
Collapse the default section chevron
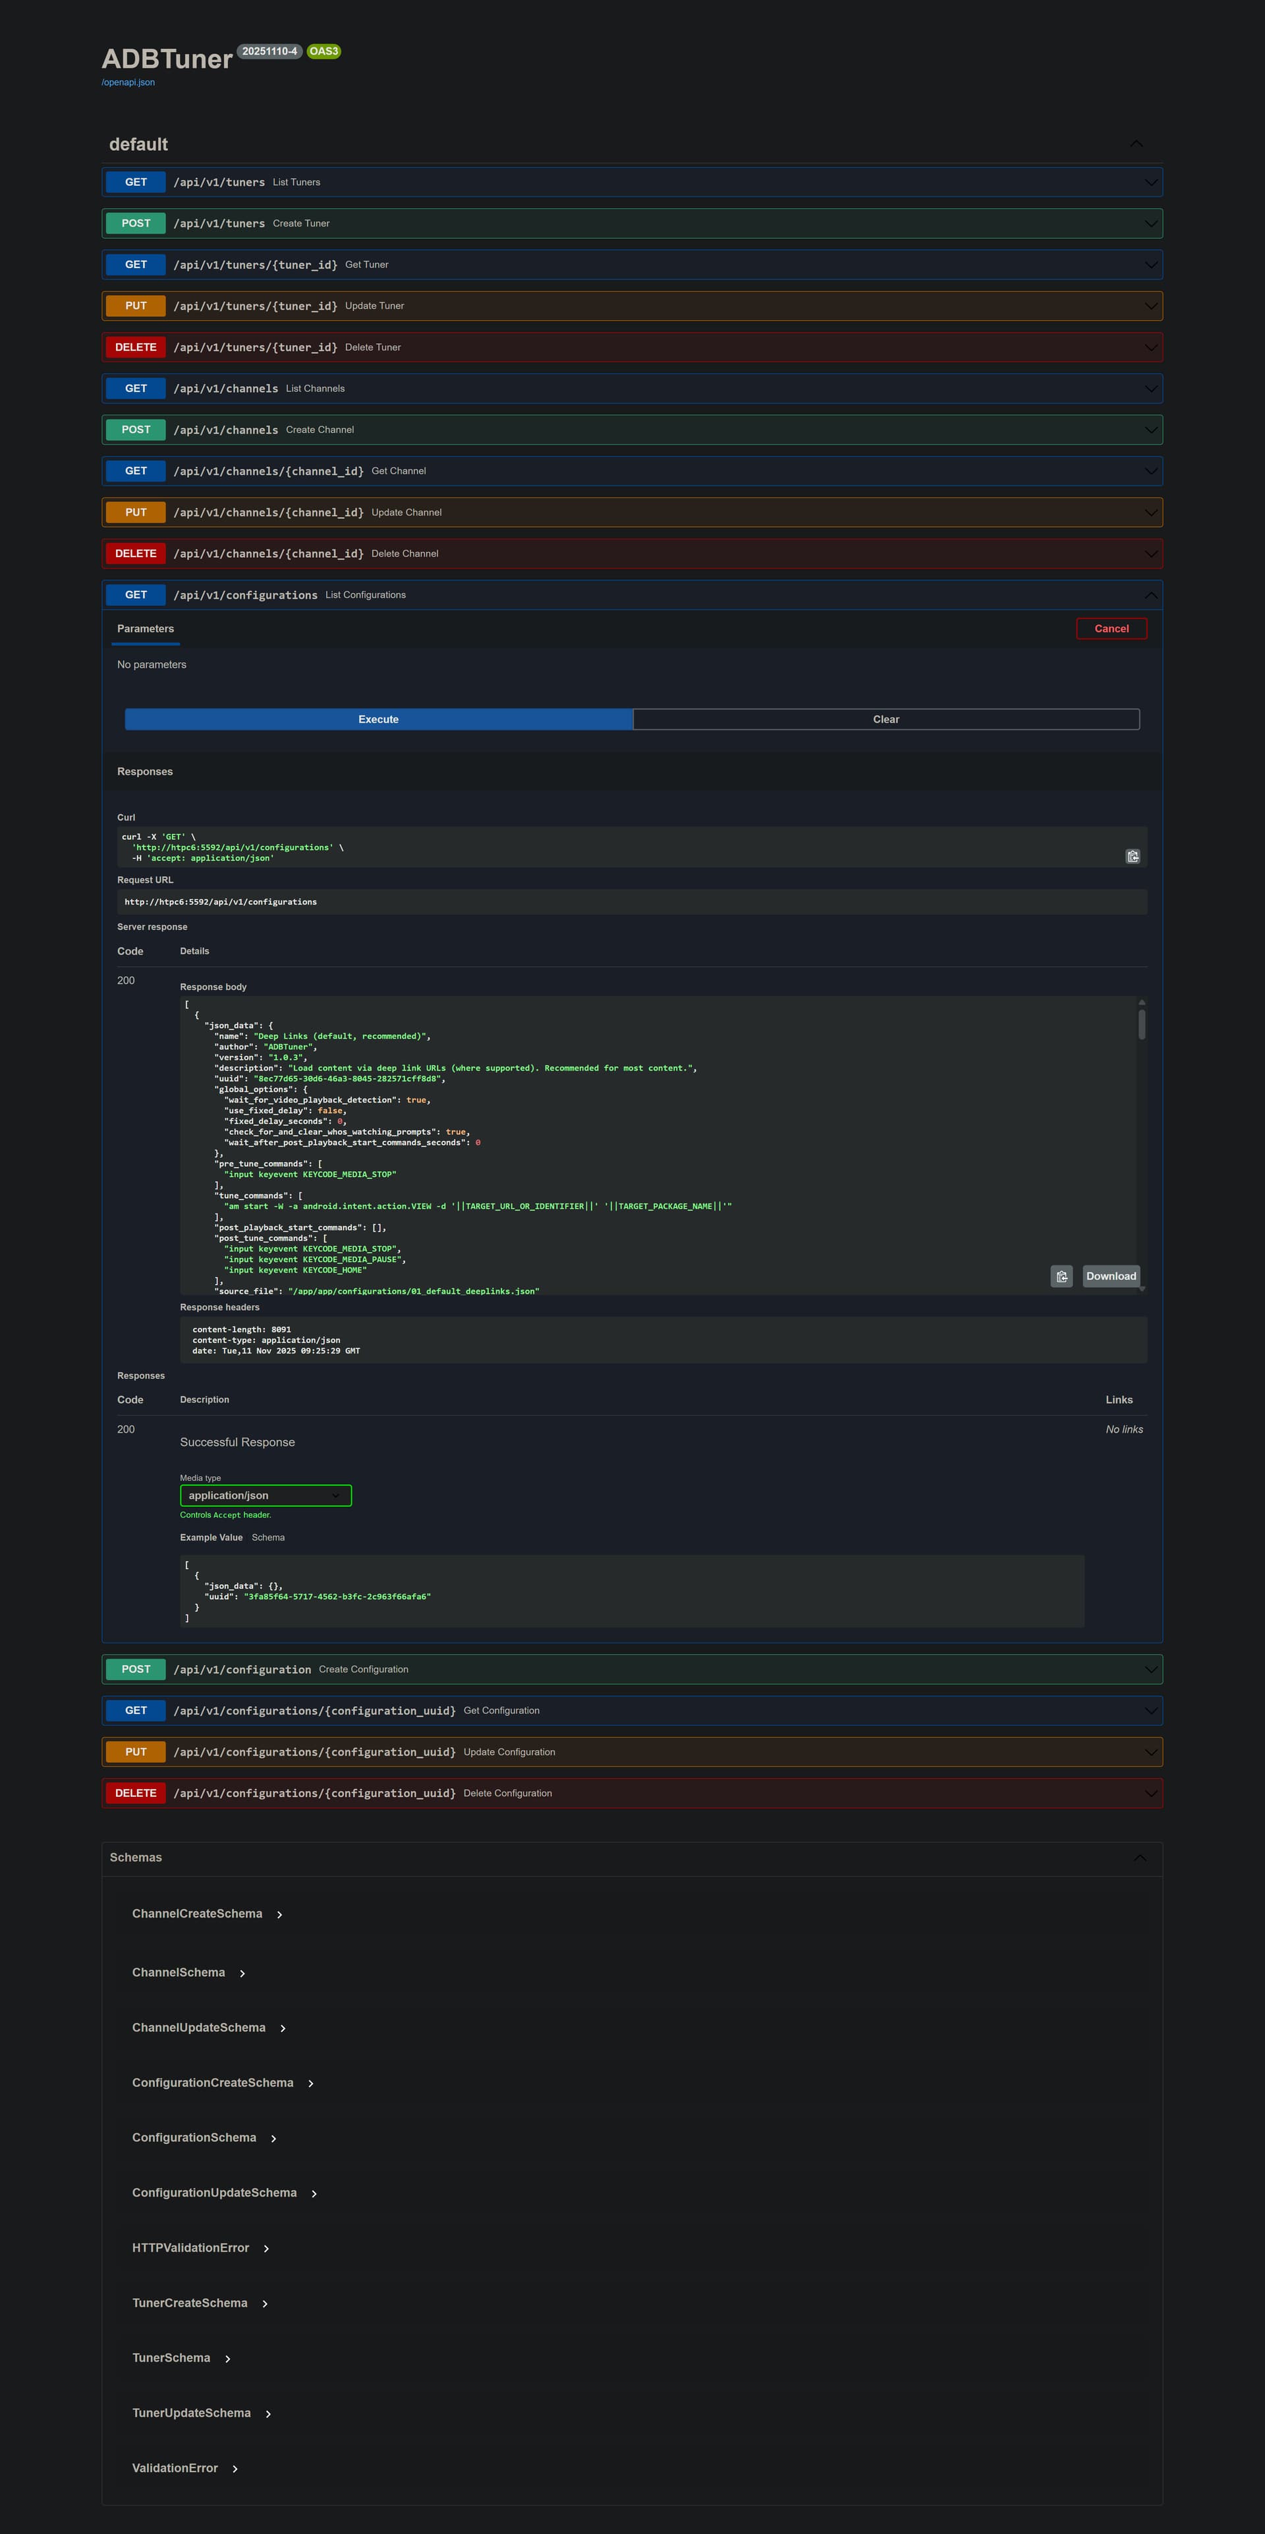pyautogui.click(x=1136, y=144)
